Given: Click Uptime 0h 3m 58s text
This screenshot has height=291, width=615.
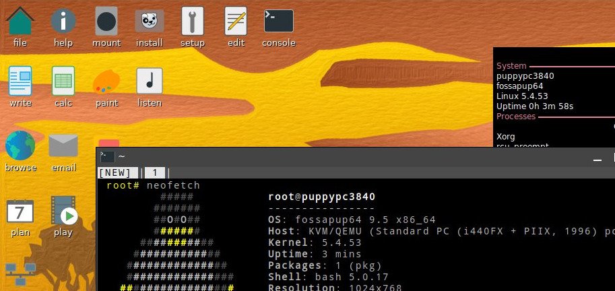Looking at the screenshot, I should (535, 106).
